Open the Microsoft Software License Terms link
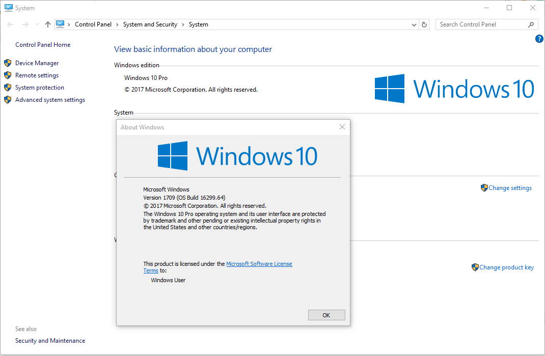Screen dimensions: 545x356 pyautogui.click(x=259, y=263)
